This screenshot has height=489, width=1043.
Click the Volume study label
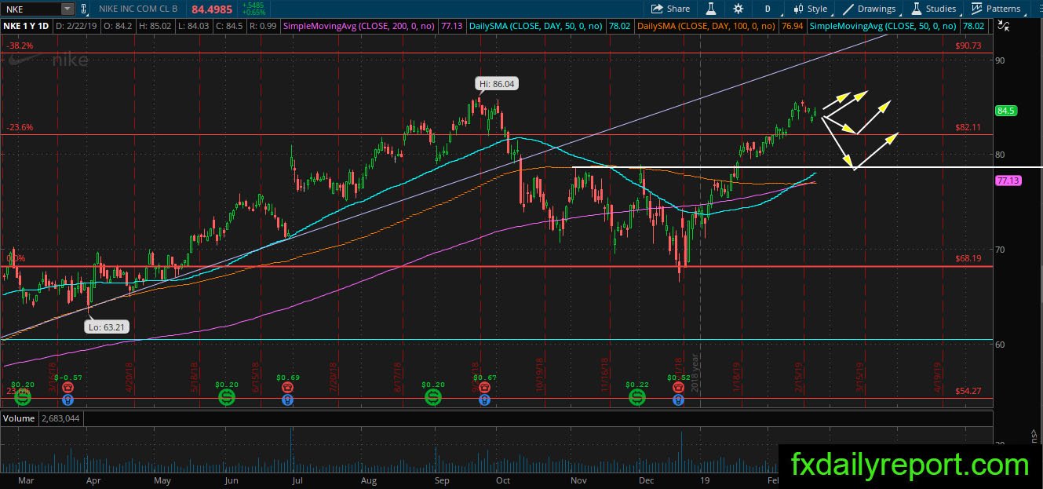click(19, 418)
